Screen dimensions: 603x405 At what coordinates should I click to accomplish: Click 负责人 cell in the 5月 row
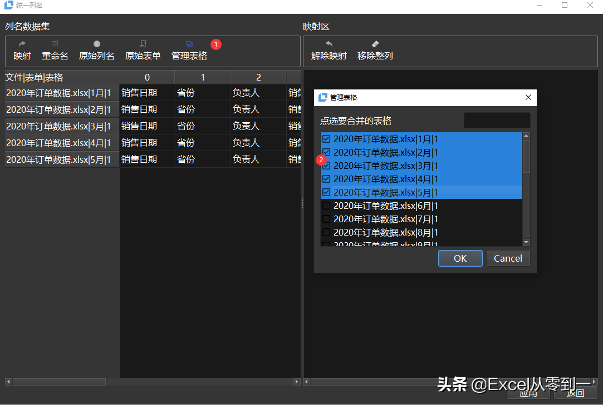(258, 159)
